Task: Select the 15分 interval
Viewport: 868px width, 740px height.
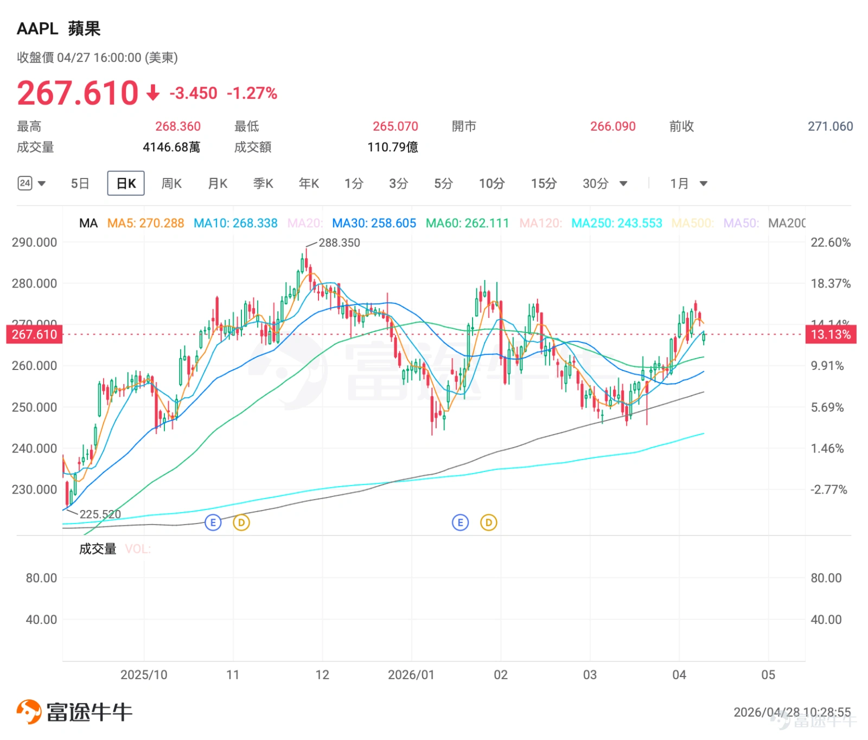Action: [544, 183]
